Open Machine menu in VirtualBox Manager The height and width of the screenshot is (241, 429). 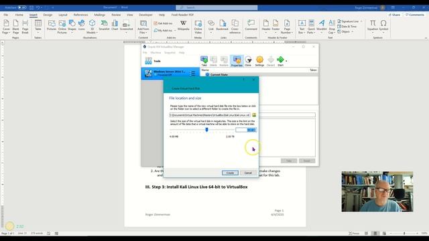156,52
